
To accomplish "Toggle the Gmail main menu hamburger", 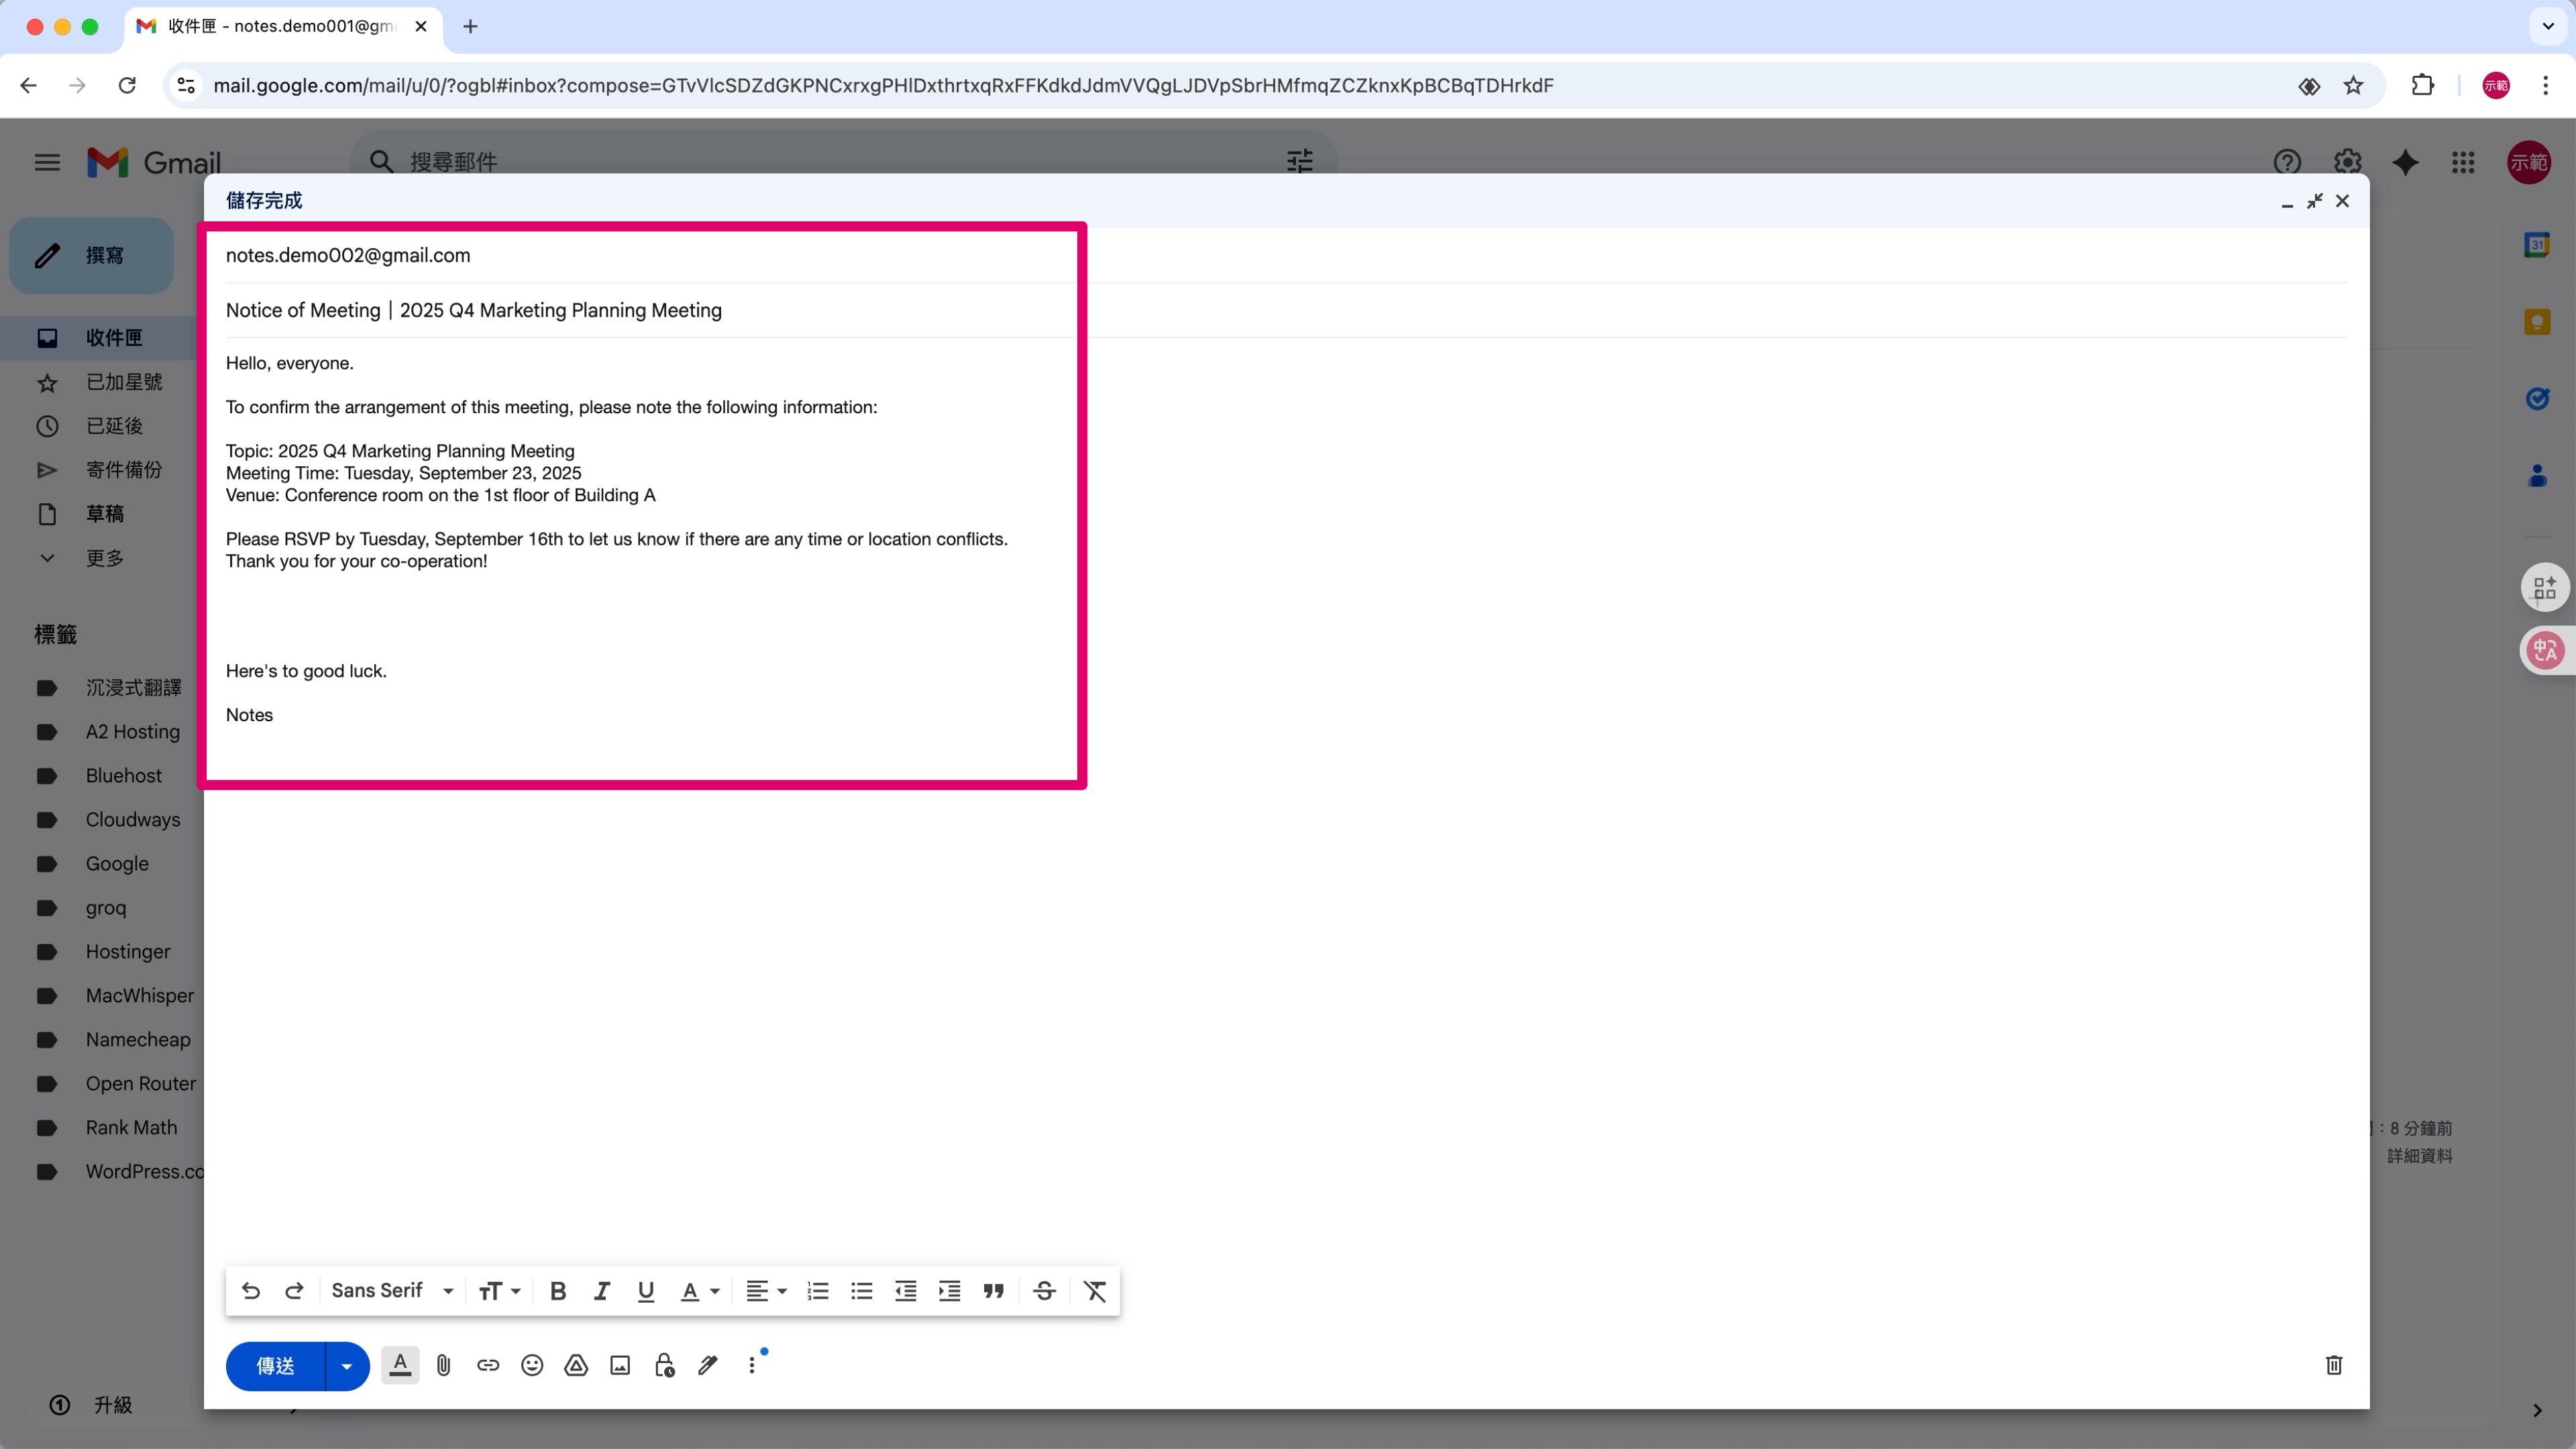I will pos(47,162).
